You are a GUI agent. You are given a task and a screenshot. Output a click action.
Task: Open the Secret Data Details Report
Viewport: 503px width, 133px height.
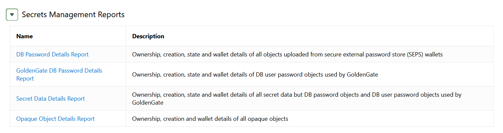[51, 99]
